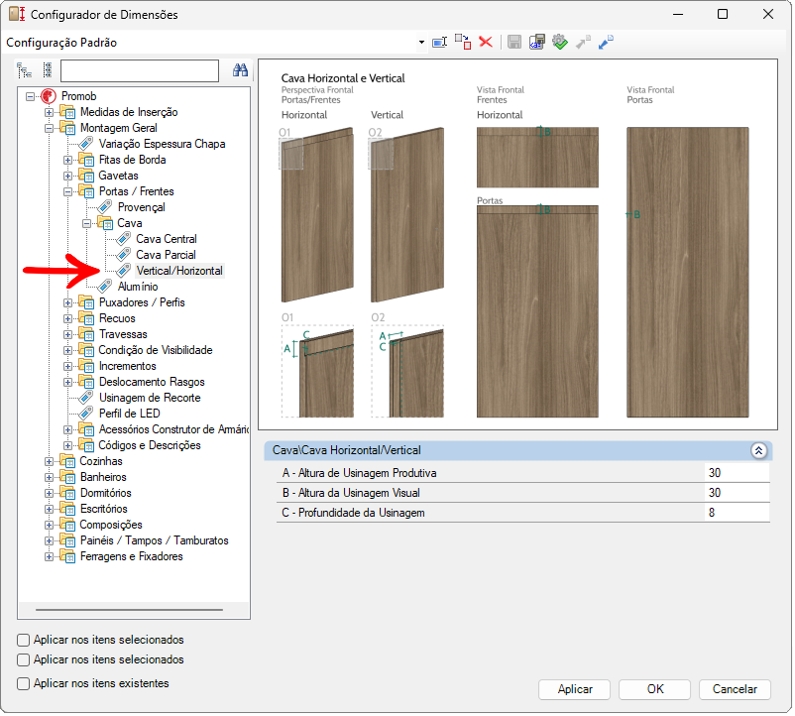Collapse the Cava Horizontal/Vertical section chevron
This screenshot has width=795, height=716.
click(x=758, y=450)
